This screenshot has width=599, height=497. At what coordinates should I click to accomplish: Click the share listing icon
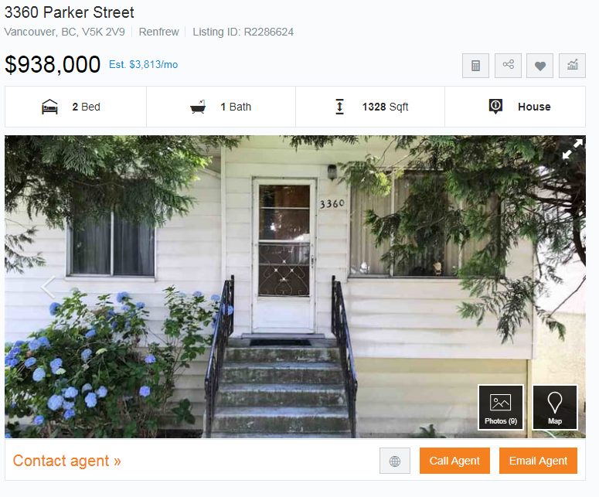click(x=508, y=66)
